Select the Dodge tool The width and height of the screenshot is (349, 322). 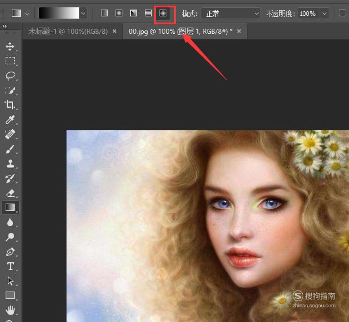coord(10,237)
